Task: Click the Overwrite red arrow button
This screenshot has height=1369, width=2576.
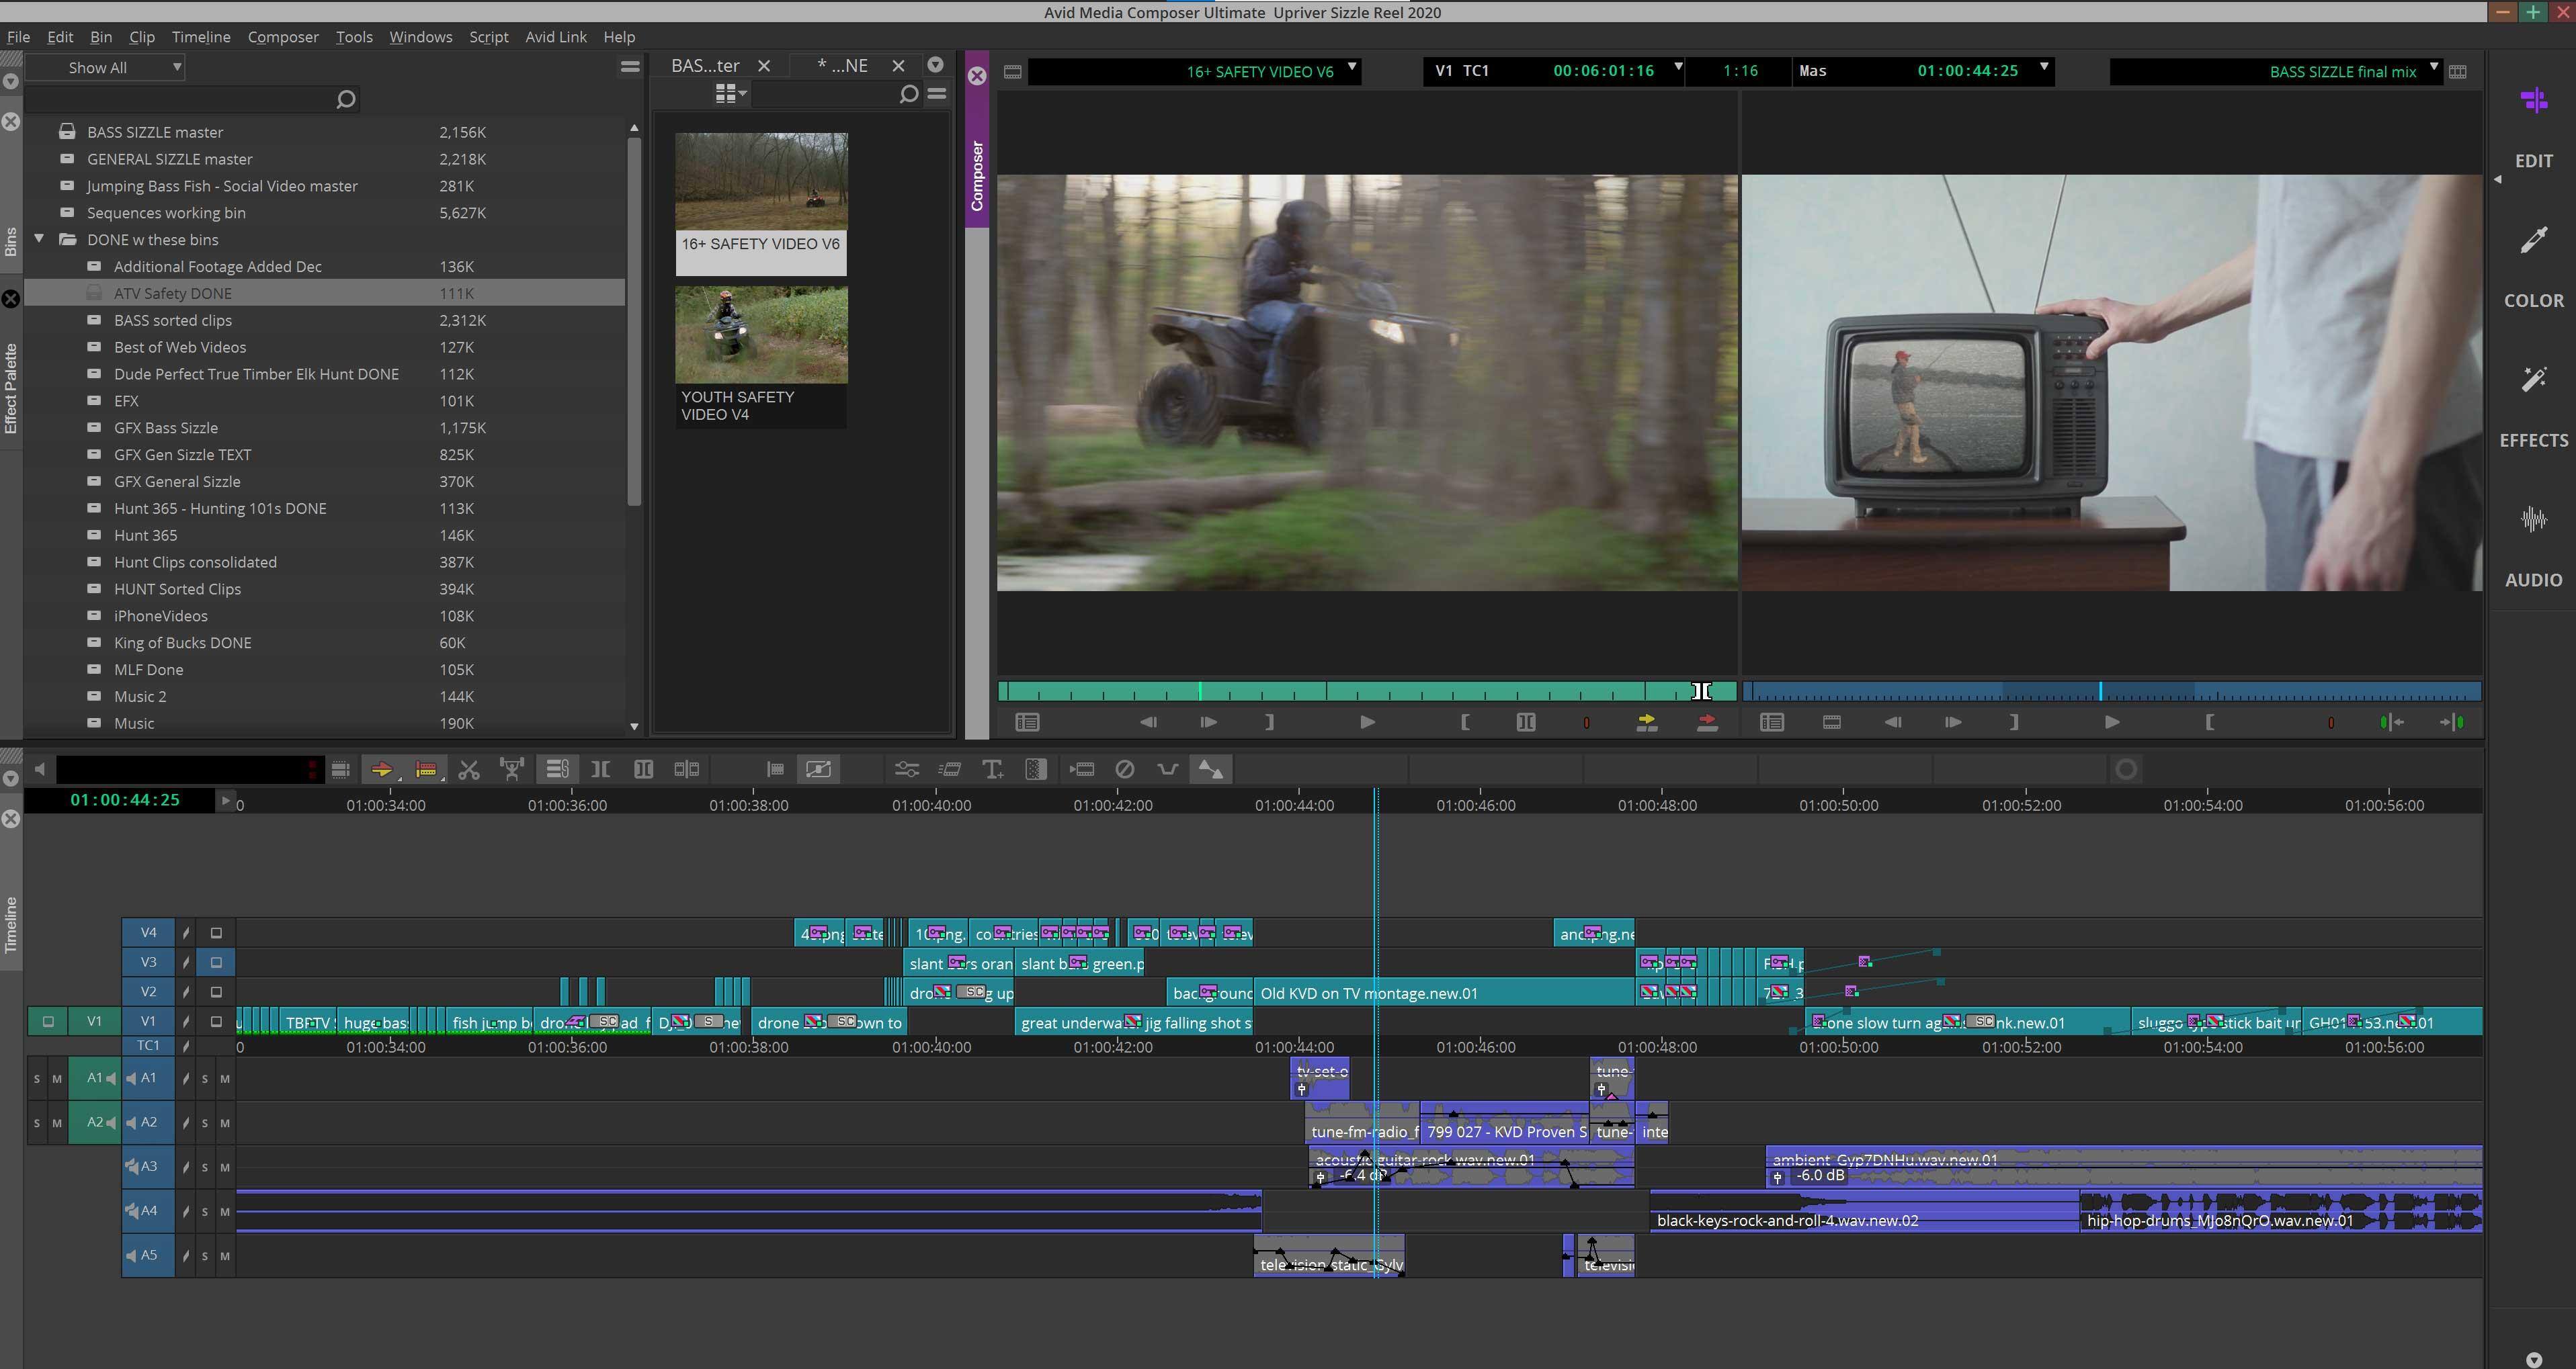Action: click(x=1707, y=723)
